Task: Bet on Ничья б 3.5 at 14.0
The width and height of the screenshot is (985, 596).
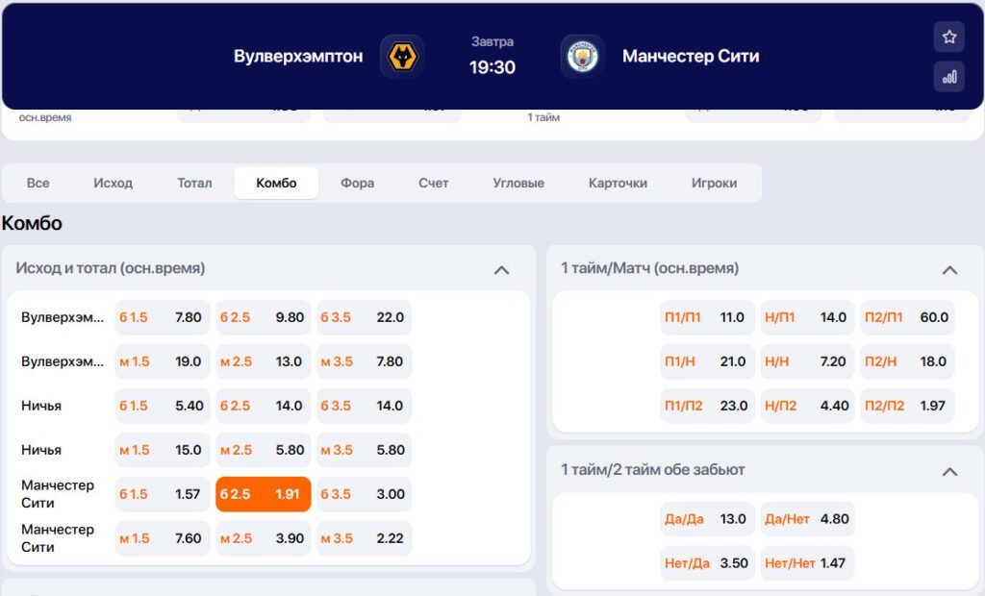Action: coord(364,406)
